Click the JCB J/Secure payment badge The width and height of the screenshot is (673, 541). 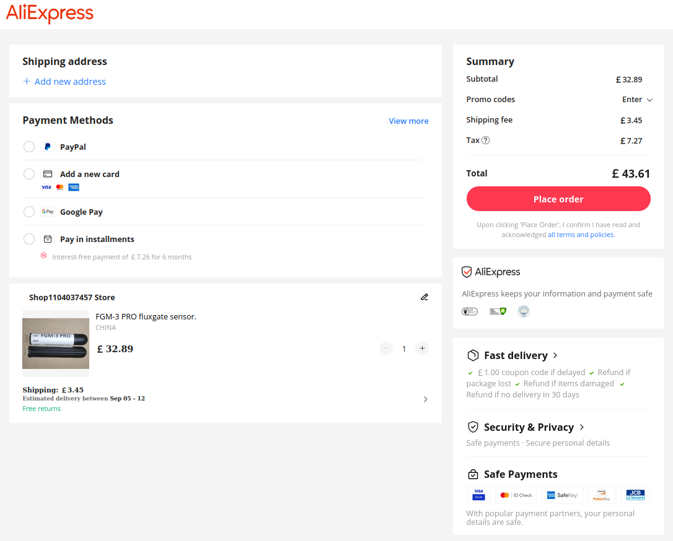pyautogui.click(x=635, y=495)
